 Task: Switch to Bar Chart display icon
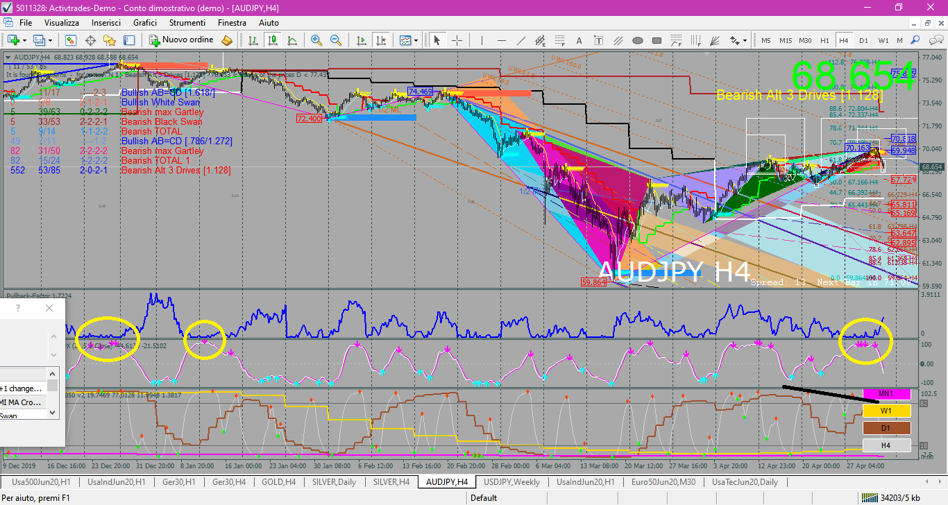[x=253, y=40]
